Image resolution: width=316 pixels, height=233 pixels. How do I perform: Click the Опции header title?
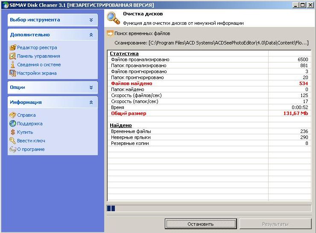18,87
